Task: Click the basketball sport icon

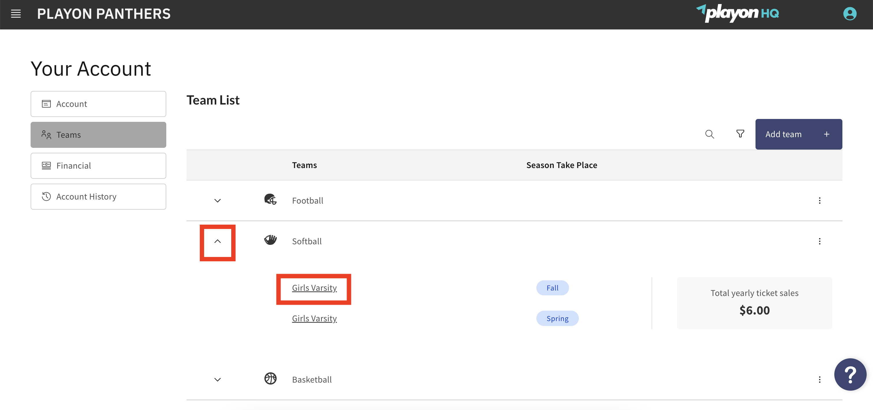Action: coord(270,379)
